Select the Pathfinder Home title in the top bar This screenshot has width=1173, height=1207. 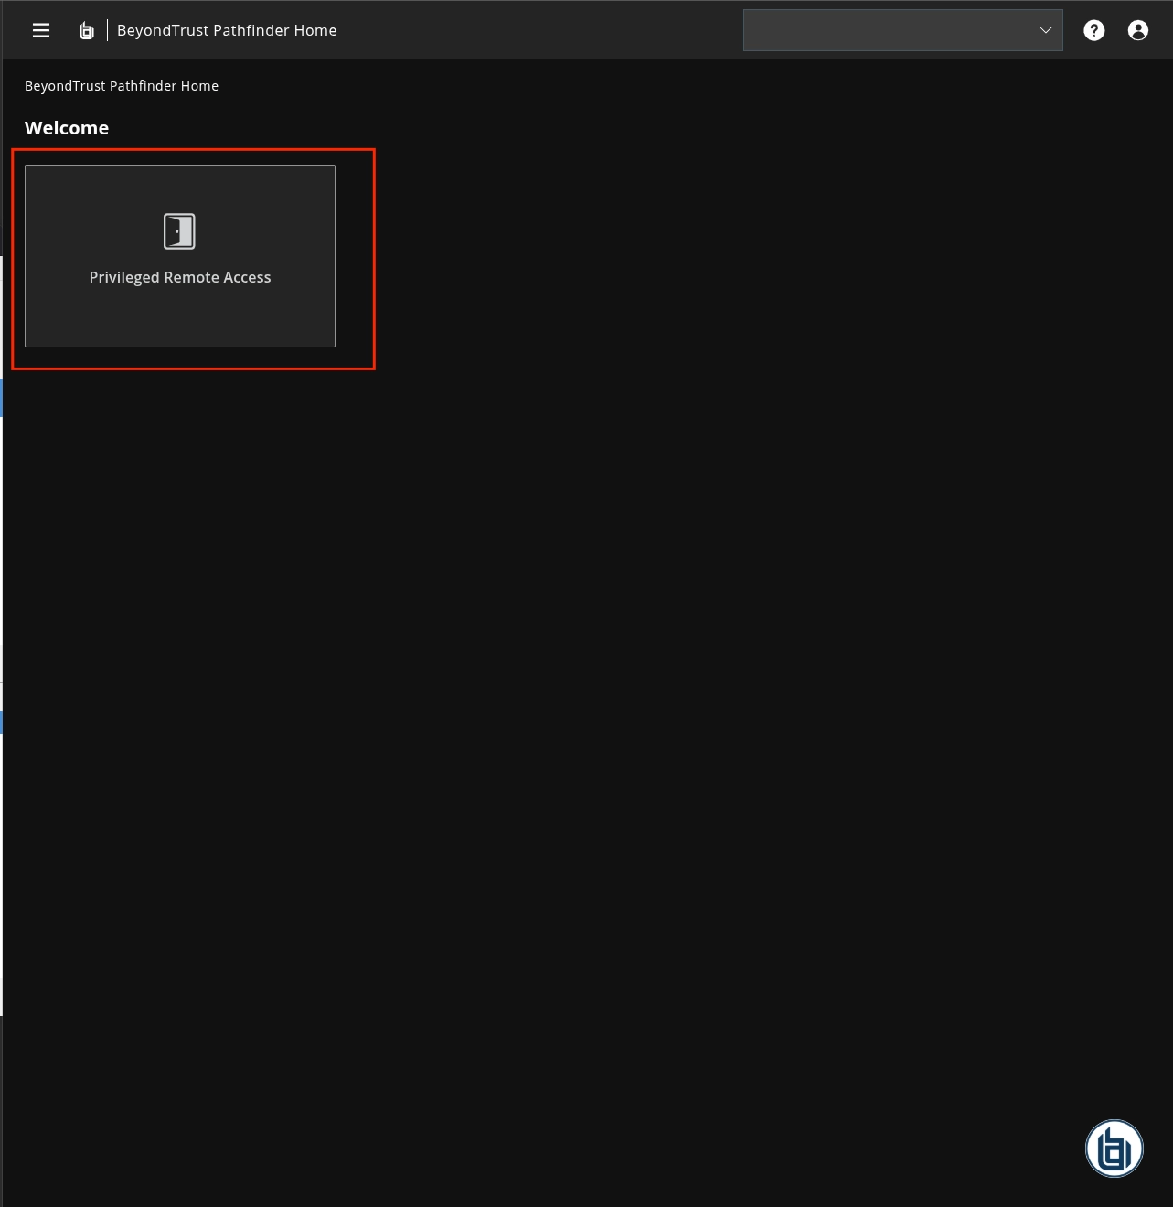[227, 30]
